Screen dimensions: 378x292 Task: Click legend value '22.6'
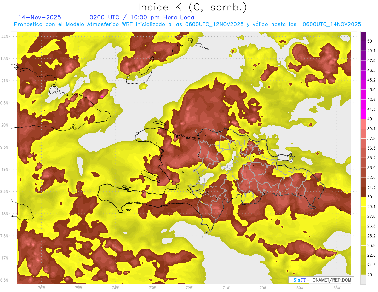coord(371,255)
